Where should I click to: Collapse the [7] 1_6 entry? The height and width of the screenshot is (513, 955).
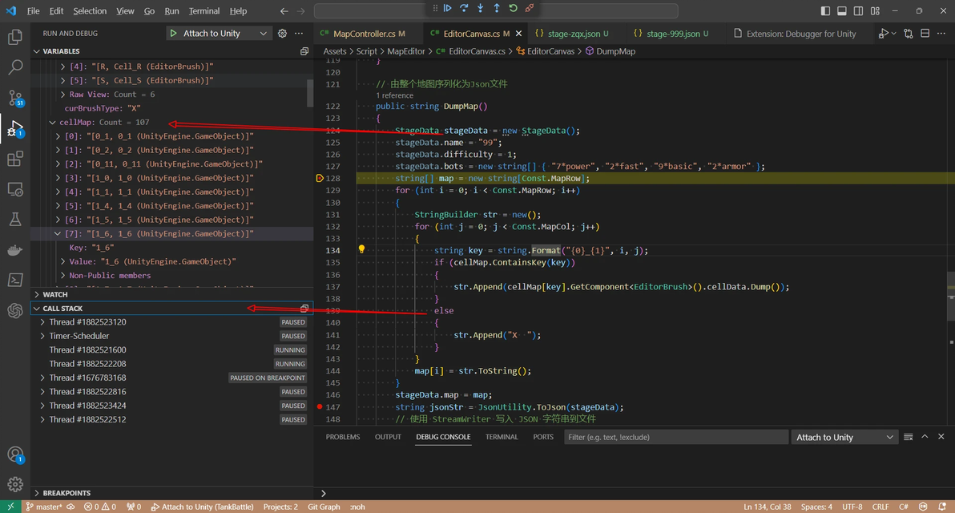coord(58,234)
